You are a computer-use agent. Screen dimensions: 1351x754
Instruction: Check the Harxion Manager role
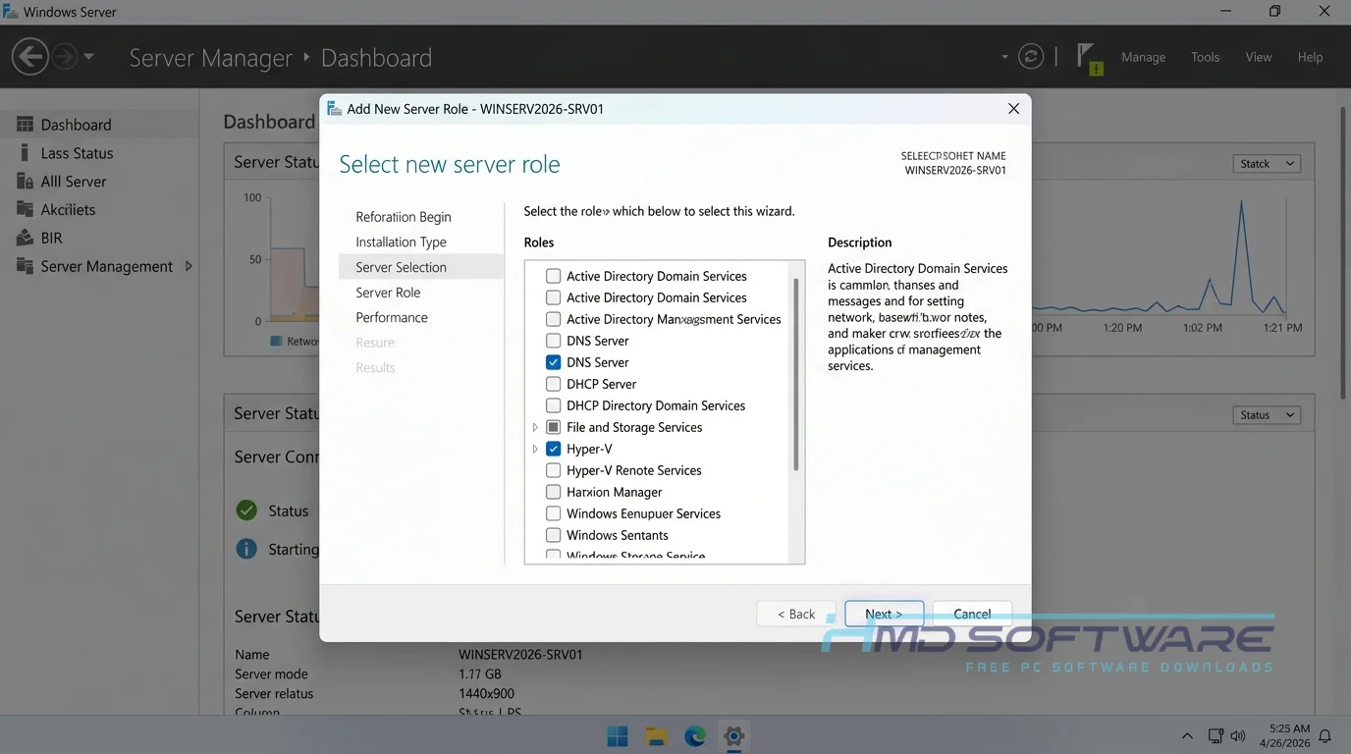tap(553, 492)
